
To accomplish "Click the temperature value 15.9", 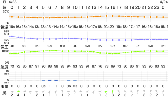I will click(x=163, y=27).
